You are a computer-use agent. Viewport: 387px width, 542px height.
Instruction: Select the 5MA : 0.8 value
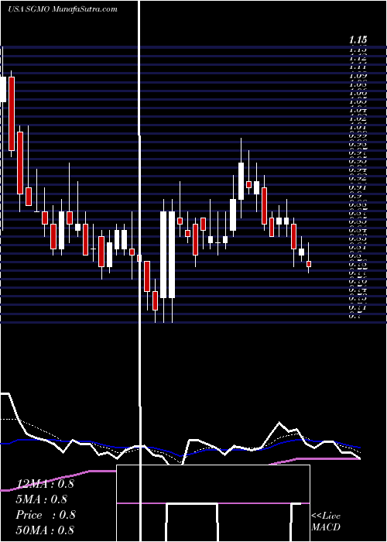tap(41, 499)
